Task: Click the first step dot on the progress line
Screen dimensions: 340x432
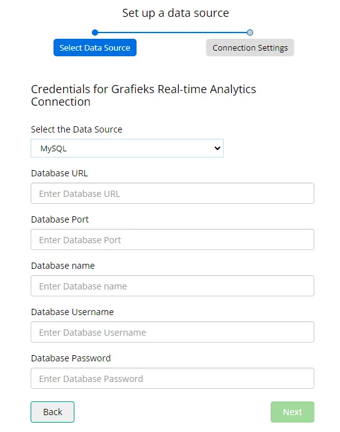Action: point(95,33)
